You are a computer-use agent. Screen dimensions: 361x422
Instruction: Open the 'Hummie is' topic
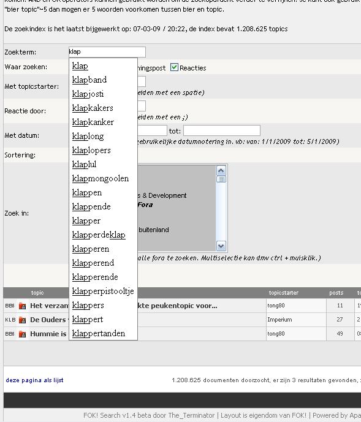coord(48,334)
